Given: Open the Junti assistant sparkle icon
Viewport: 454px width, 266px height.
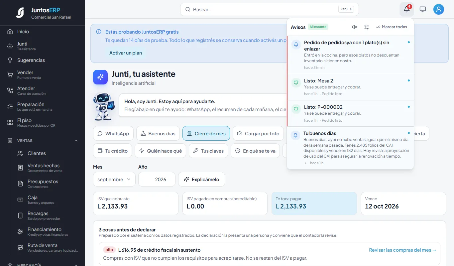Looking at the screenshot, I should point(100,77).
